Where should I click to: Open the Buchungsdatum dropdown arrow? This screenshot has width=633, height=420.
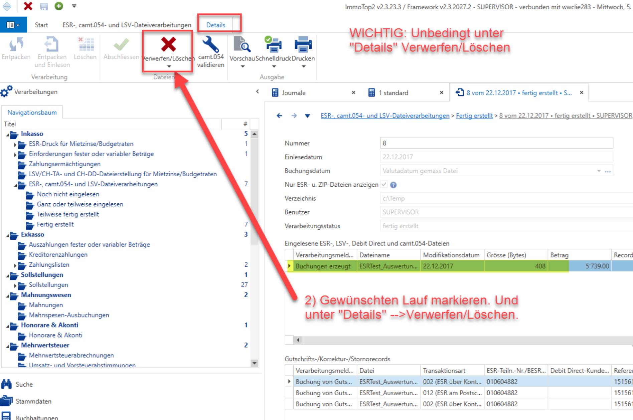click(x=599, y=171)
